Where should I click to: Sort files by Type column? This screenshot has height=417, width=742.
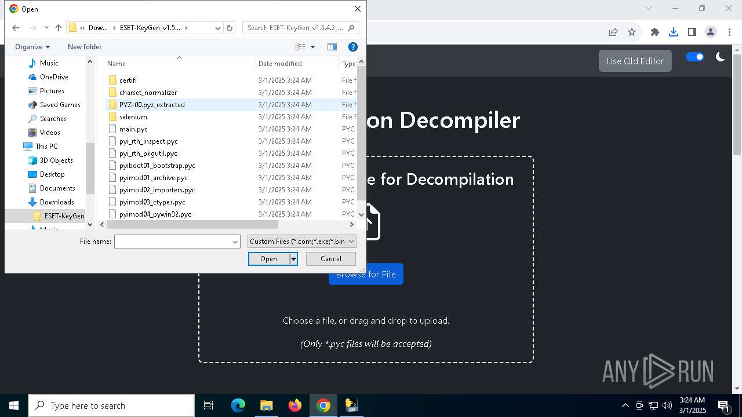point(348,64)
